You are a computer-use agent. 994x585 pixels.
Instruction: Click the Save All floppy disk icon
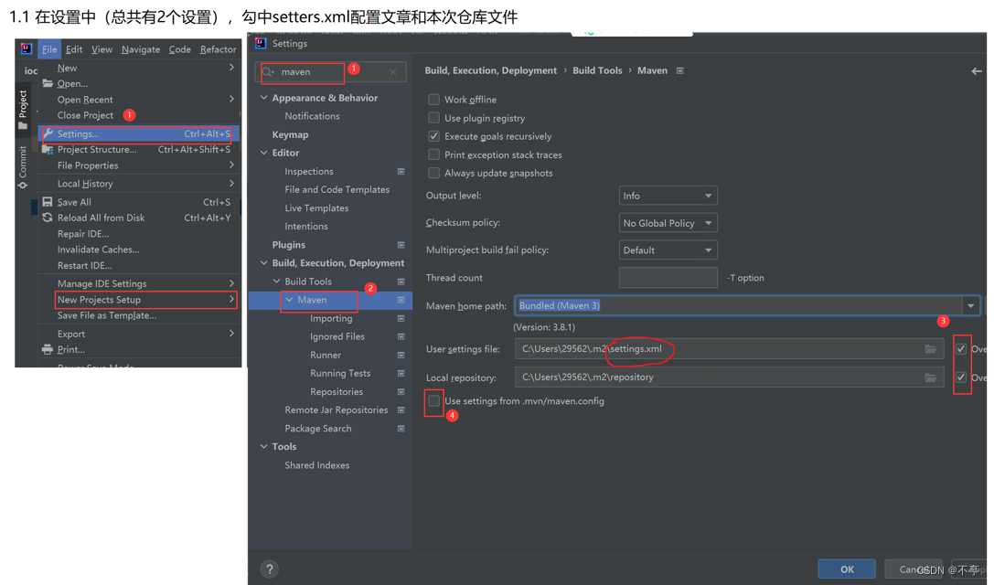coord(48,201)
